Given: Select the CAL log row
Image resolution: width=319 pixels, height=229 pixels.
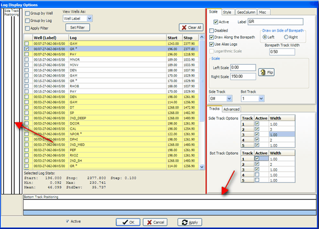Looking at the screenshot, I should (111, 129).
